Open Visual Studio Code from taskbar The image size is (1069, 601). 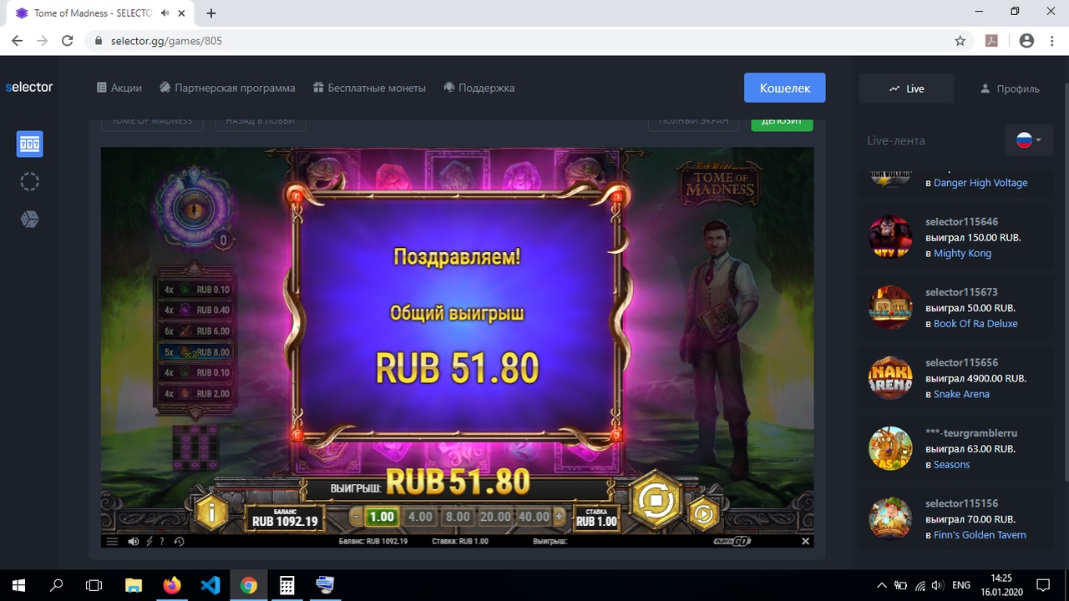tap(210, 585)
